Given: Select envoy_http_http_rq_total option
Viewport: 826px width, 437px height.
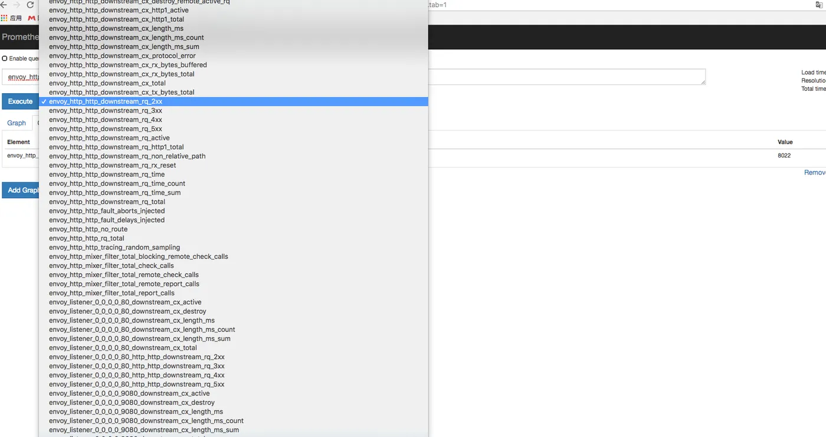Looking at the screenshot, I should click(234, 238).
